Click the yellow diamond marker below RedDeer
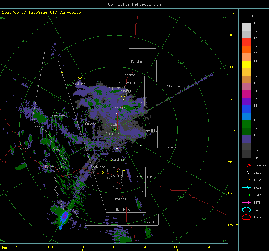Image resolution: width=269 pixels, height=251 pixels. pyautogui.click(x=123, y=97)
